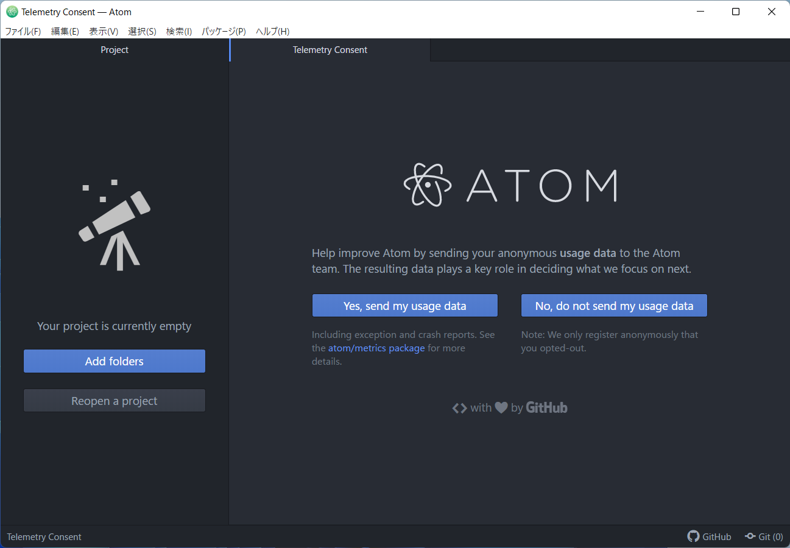Click the opted-out note text
The width and height of the screenshot is (790, 548).
pyautogui.click(x=610, y=342)
